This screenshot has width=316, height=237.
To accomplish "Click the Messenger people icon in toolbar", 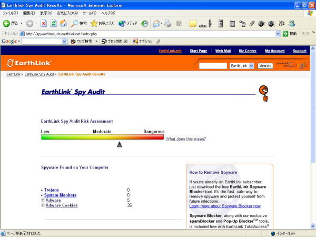I will pos(292,24).
